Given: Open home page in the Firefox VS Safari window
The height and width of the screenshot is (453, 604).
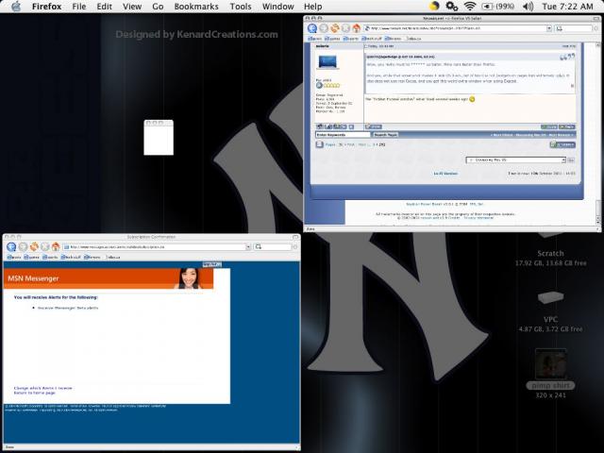Looking at the screenshot, I should pyautogui.click(x=357, y=28).
